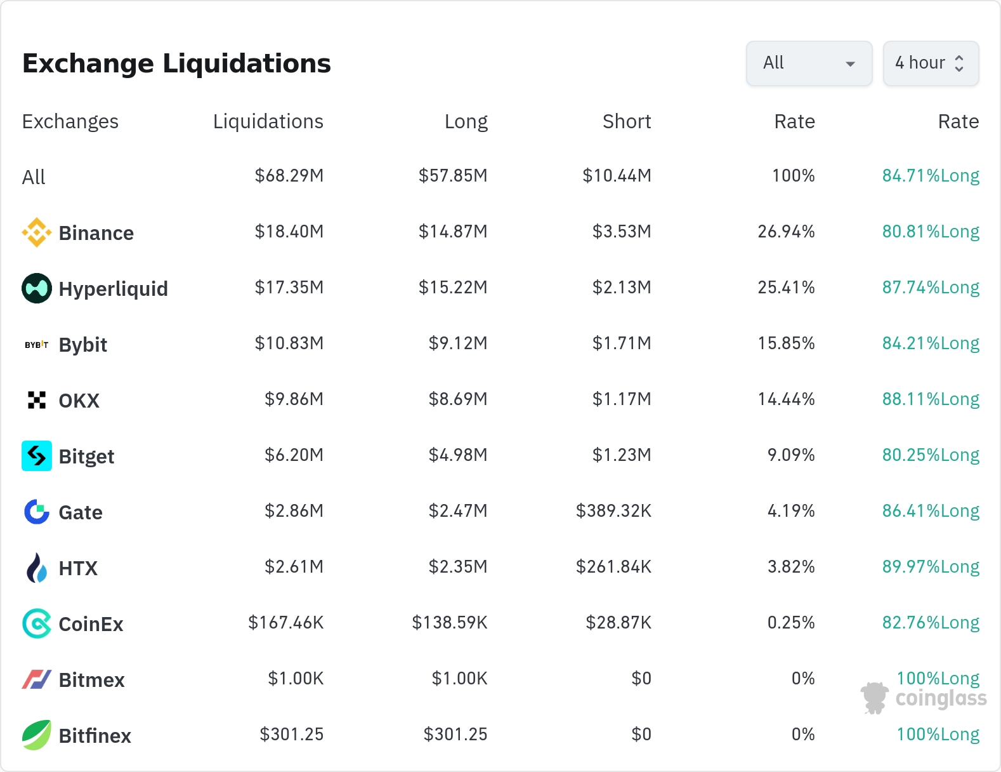Sort by Short column header

626,121
